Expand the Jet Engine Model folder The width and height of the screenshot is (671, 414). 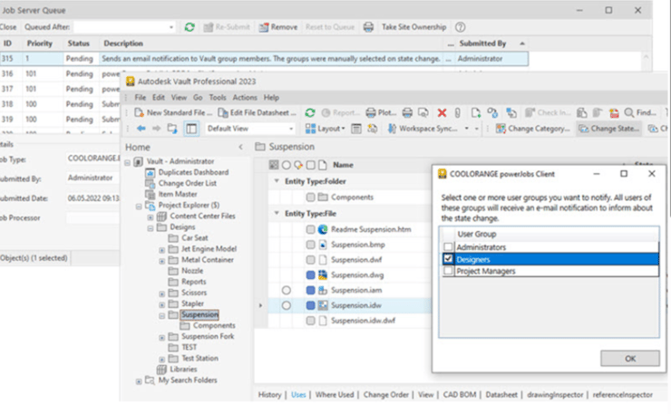coord(161,250)
